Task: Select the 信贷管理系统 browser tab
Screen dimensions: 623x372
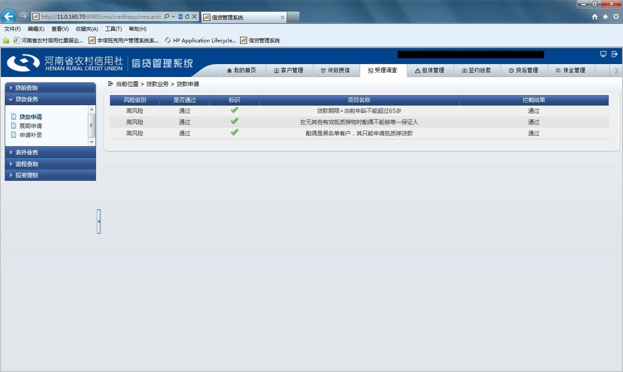Action: [x=244, y=17]
